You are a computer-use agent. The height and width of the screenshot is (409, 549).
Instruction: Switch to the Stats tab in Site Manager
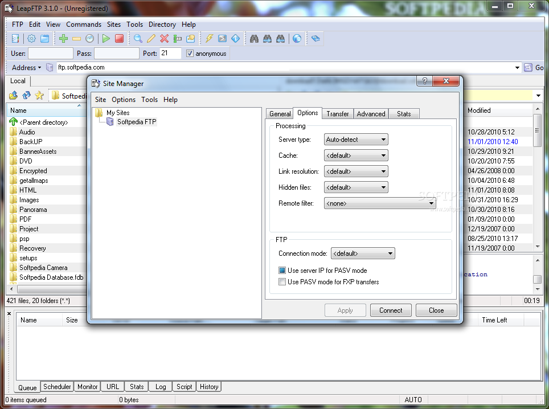[x=404, y=114]
